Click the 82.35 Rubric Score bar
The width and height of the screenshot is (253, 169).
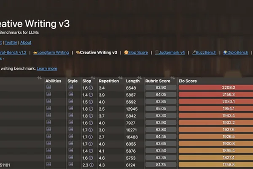(161, 158)
